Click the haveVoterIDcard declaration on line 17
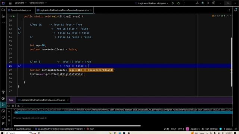 point(53,50)
